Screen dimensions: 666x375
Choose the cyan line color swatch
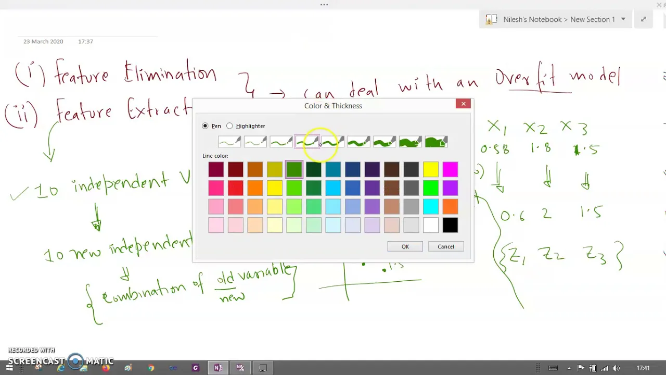(x=430, y=207)
